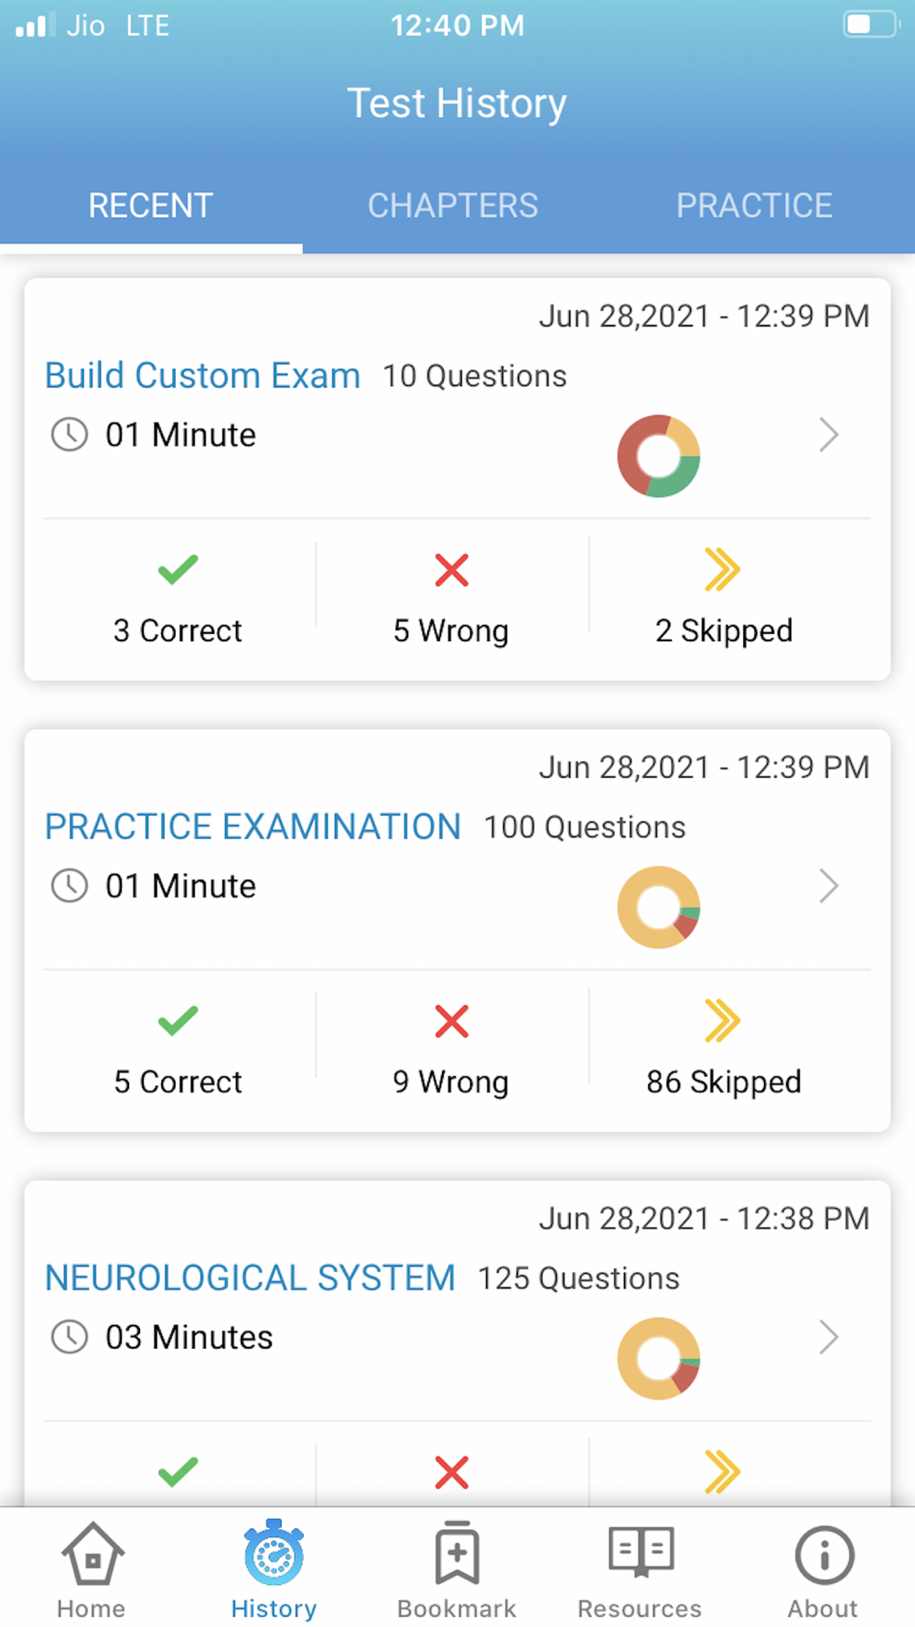Open the PRACTICE EXAMINATION title link

pyautogui.click(x=253, y=826)
